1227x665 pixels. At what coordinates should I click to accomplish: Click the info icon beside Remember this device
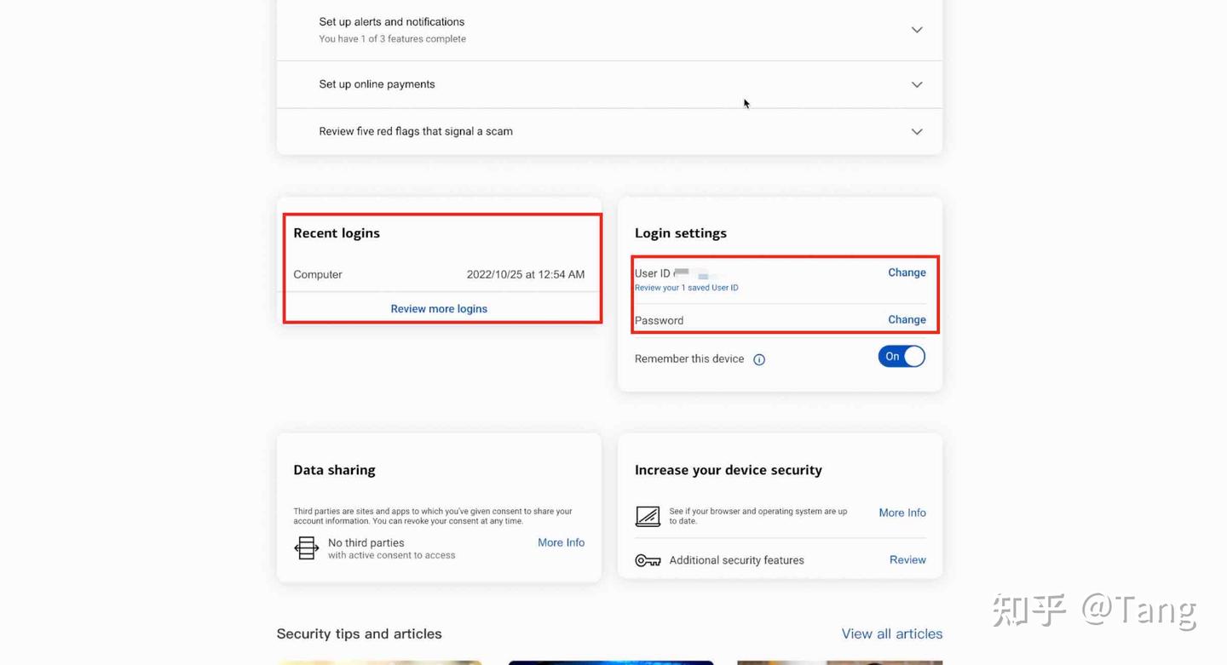pyautogui.click(x=759, y=359)
